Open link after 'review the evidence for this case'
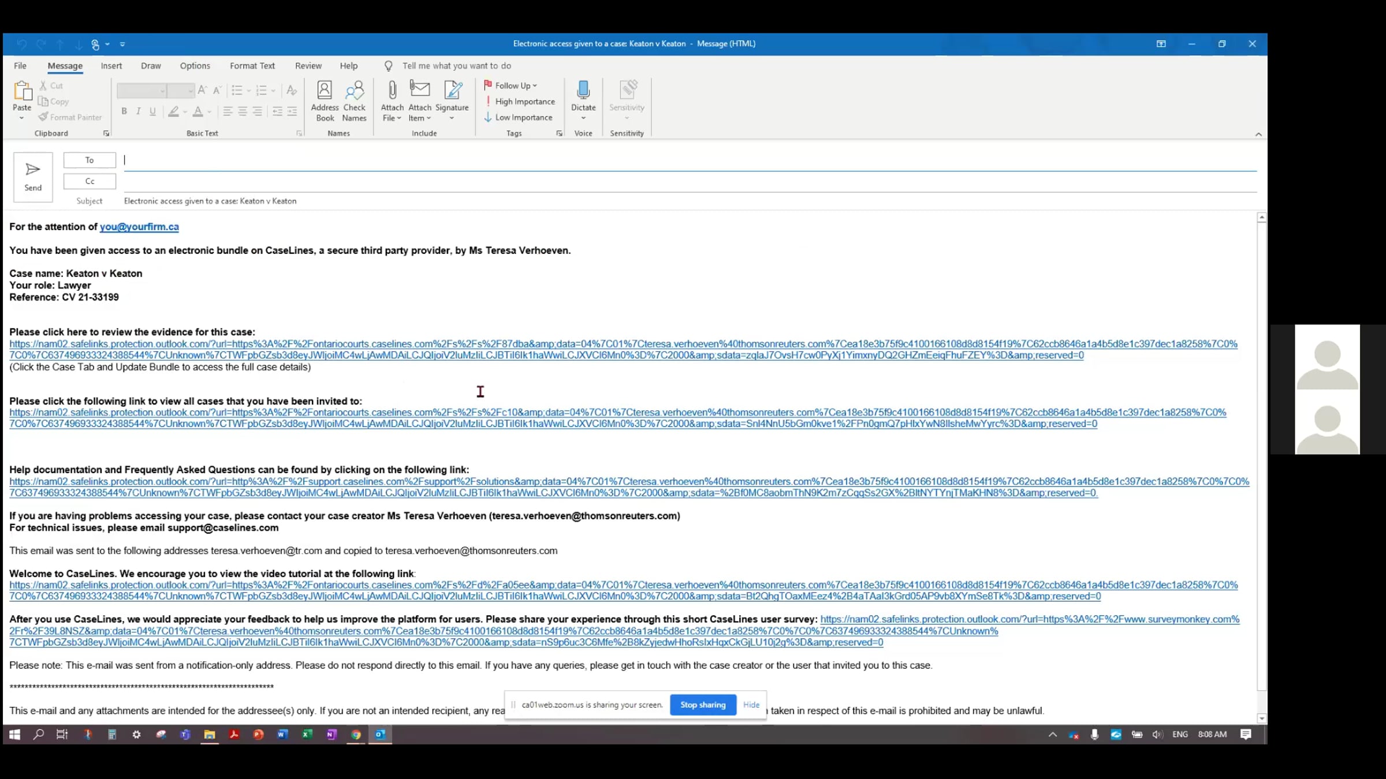This screenshot has width=1386, height=779. pos(623,350)
